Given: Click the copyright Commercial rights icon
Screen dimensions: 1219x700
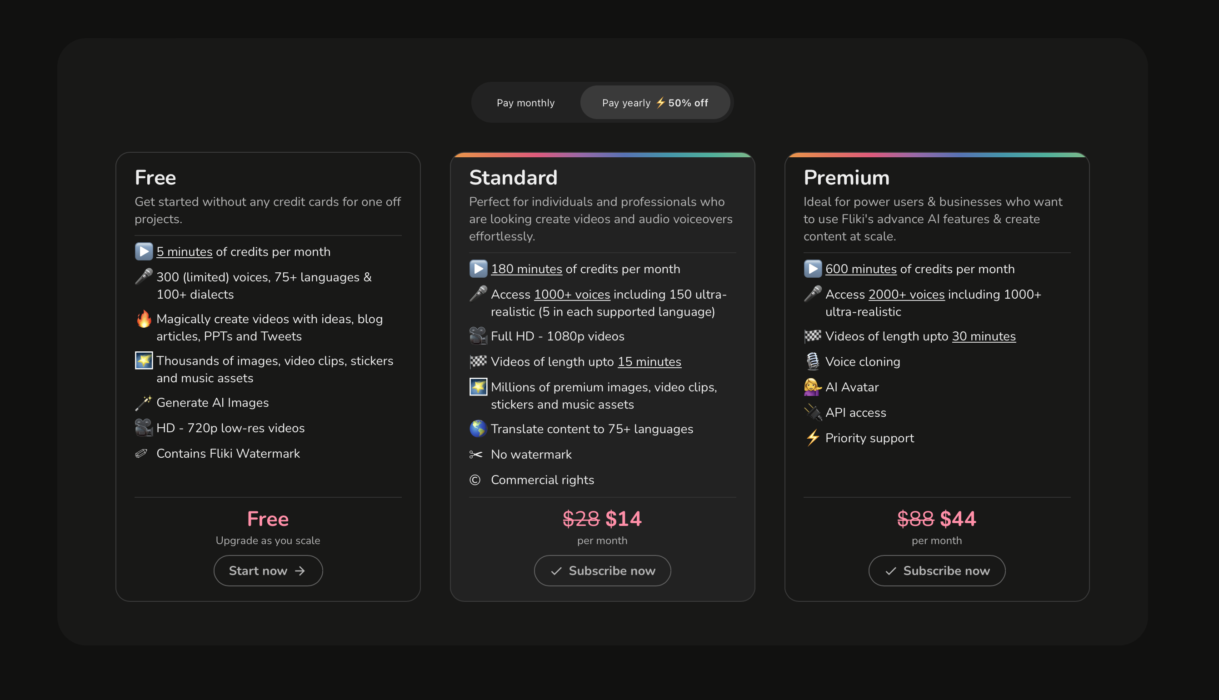Looking at the screenshot, I should coord(475,480).
